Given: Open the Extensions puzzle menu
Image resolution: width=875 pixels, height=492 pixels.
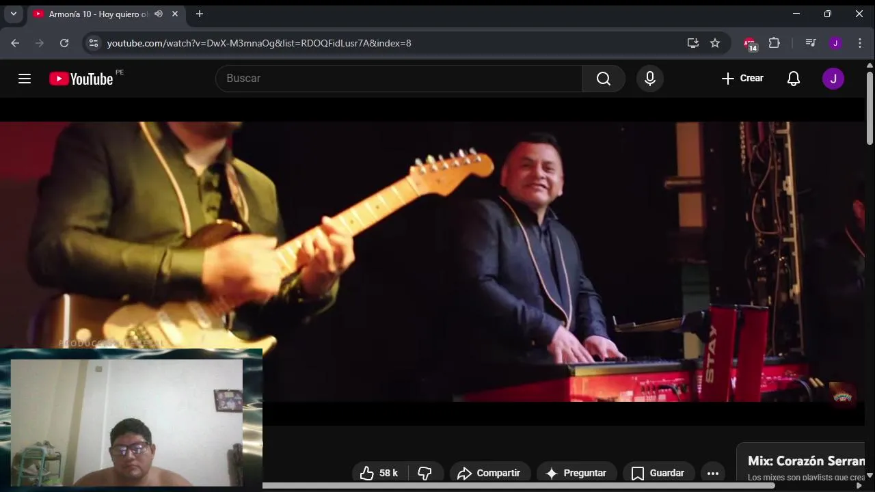Looking at the screenshot, I should click(x=774, y=43).
